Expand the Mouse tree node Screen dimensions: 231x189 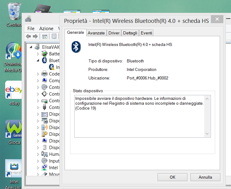(x=38, y=174)
